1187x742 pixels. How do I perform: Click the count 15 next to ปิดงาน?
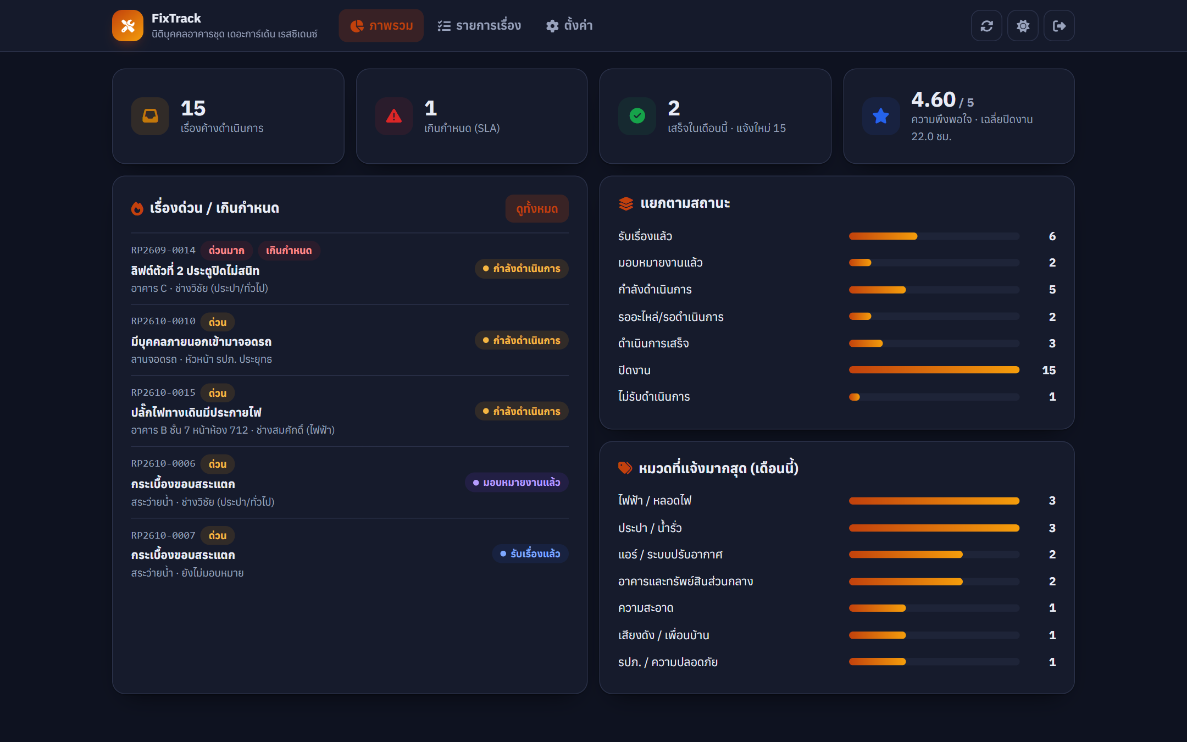pyautogui.click(x=1049, y=370)
